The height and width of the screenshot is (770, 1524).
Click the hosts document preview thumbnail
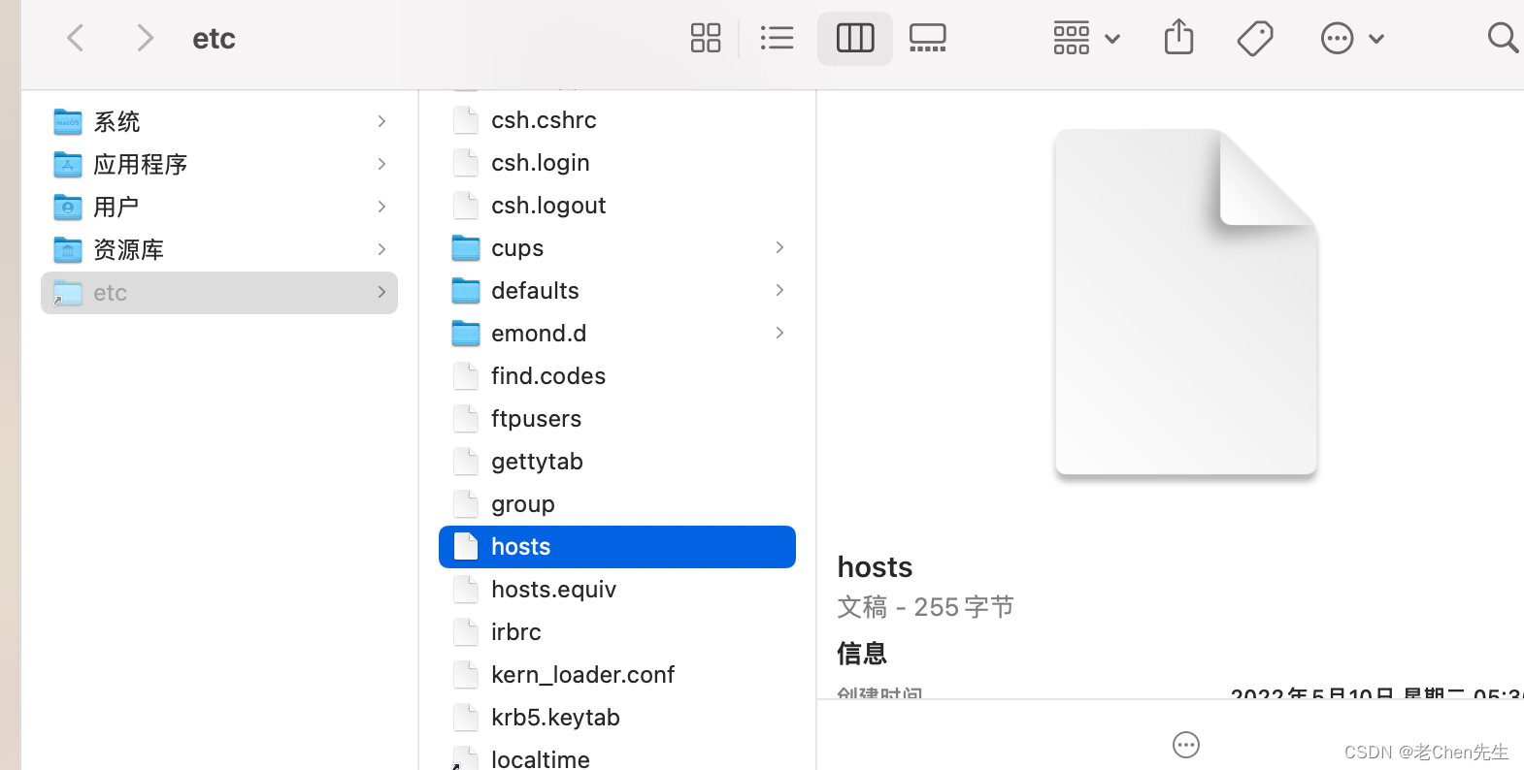1186,303
